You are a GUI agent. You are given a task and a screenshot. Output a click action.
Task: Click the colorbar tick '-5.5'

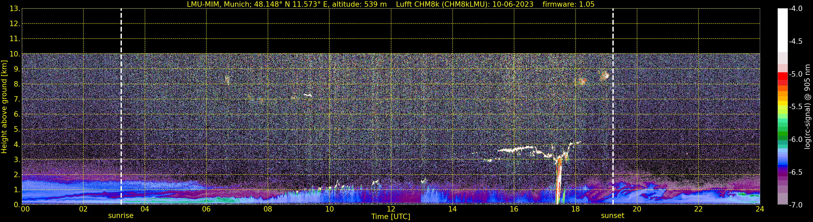point(795,107)
